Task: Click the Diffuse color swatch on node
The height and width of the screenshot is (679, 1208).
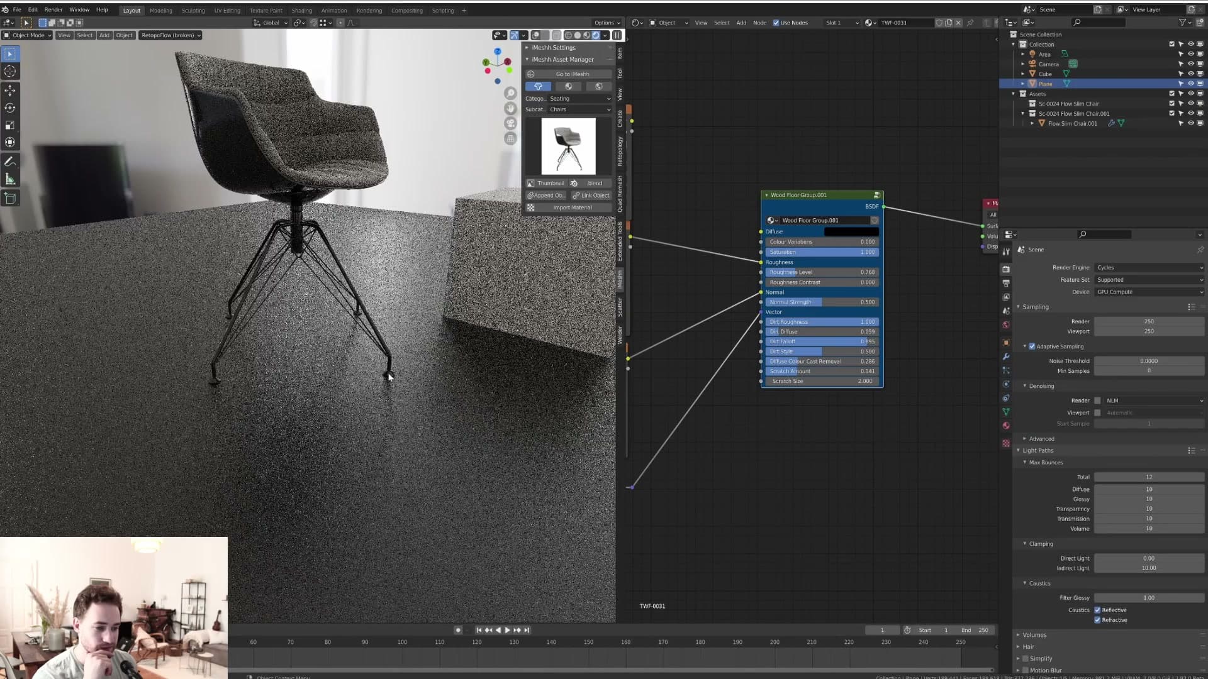Action: 851,232
